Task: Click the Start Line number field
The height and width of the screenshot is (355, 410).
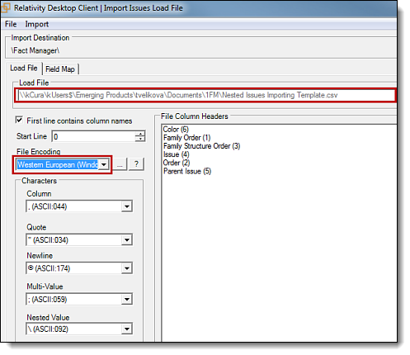Action: tap(93, 136)
